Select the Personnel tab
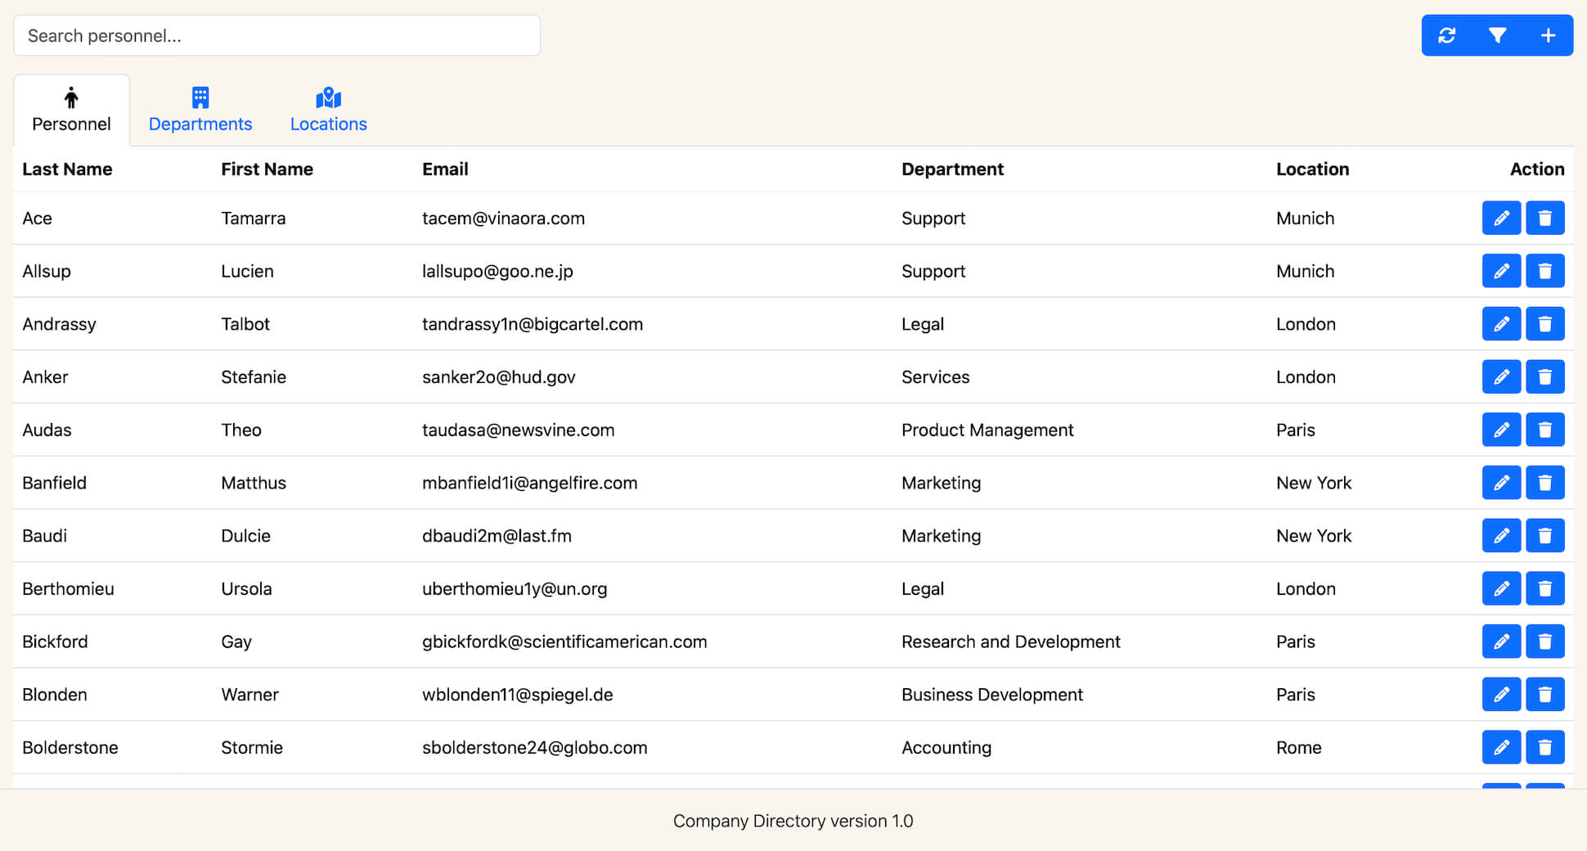This screenshot has width=1587, height=851. (x=71, y=110)
